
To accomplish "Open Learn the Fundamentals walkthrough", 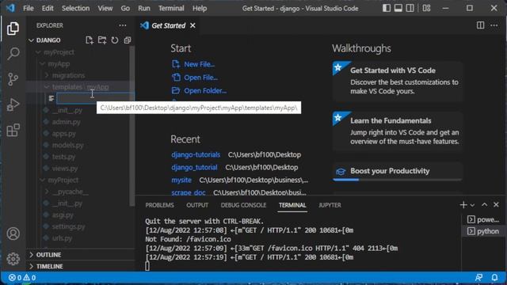I will click(x=398, y=131).
